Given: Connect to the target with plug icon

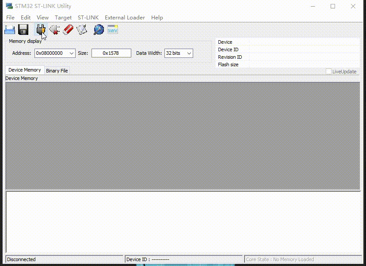Looking at the screenshot, I should pyautogui.click(x=41, y=30).
